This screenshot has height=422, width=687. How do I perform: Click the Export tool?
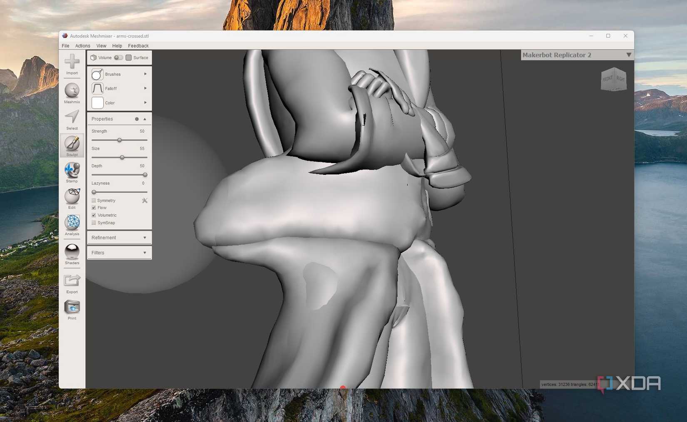coord(72,282)
